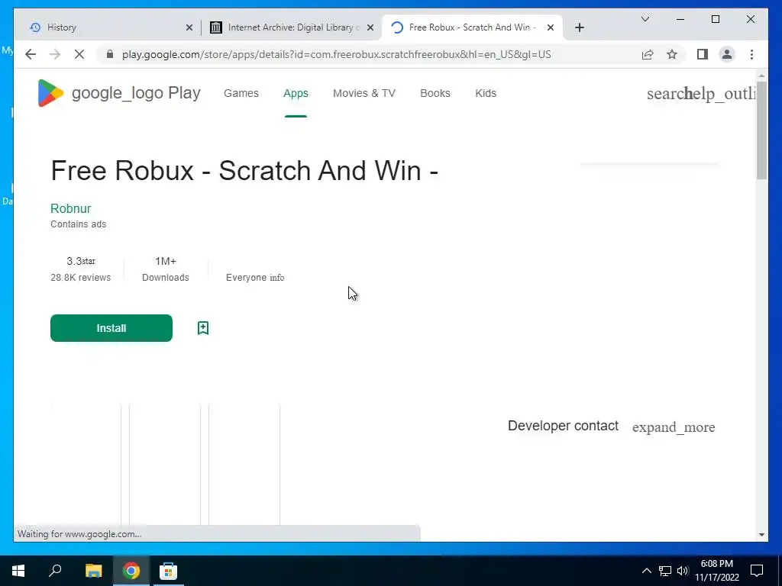
Task: Add app to wishlist bookmark icon
Action: (203, 328)
